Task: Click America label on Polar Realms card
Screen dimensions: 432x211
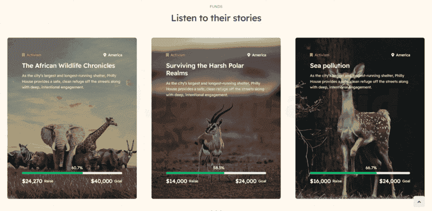Action: click(x=259, y=55)
